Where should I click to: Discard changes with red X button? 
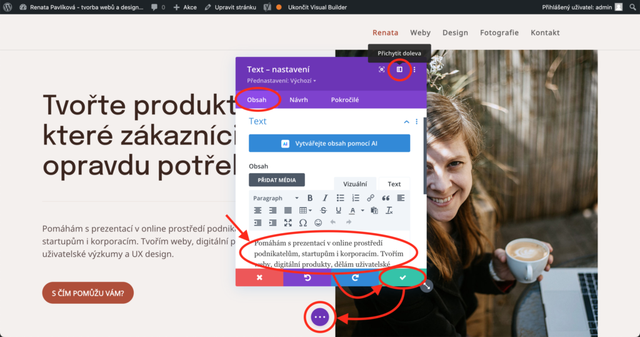tap(259, 278)
